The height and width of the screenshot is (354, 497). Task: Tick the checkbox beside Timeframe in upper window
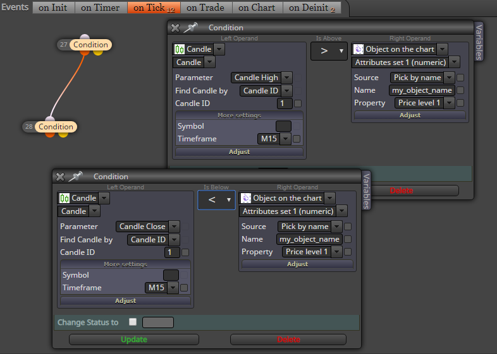coord(297,139)
